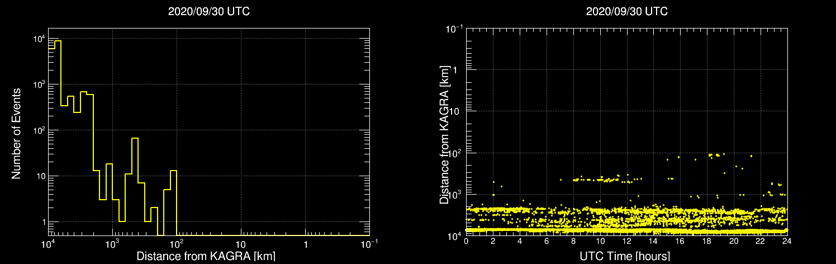Image resolution: width=836 pixels, height=264 pixels.
Task: Click the rightmost histogram bar near 10^2 km
Action: point(174,203)
